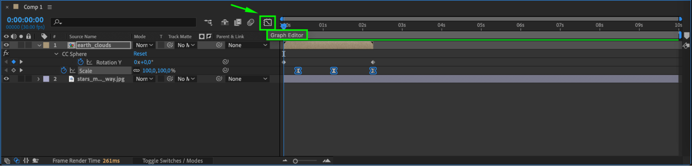
Task: Click the Track Matte column header
Action: pyautogui.click(x=180, y=36)
